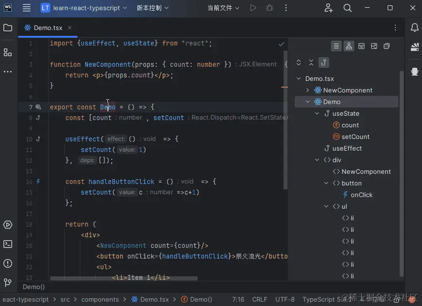Click the gutter hook icon on line 8
The image size is (422, 306).
click(x=38, y=118)
